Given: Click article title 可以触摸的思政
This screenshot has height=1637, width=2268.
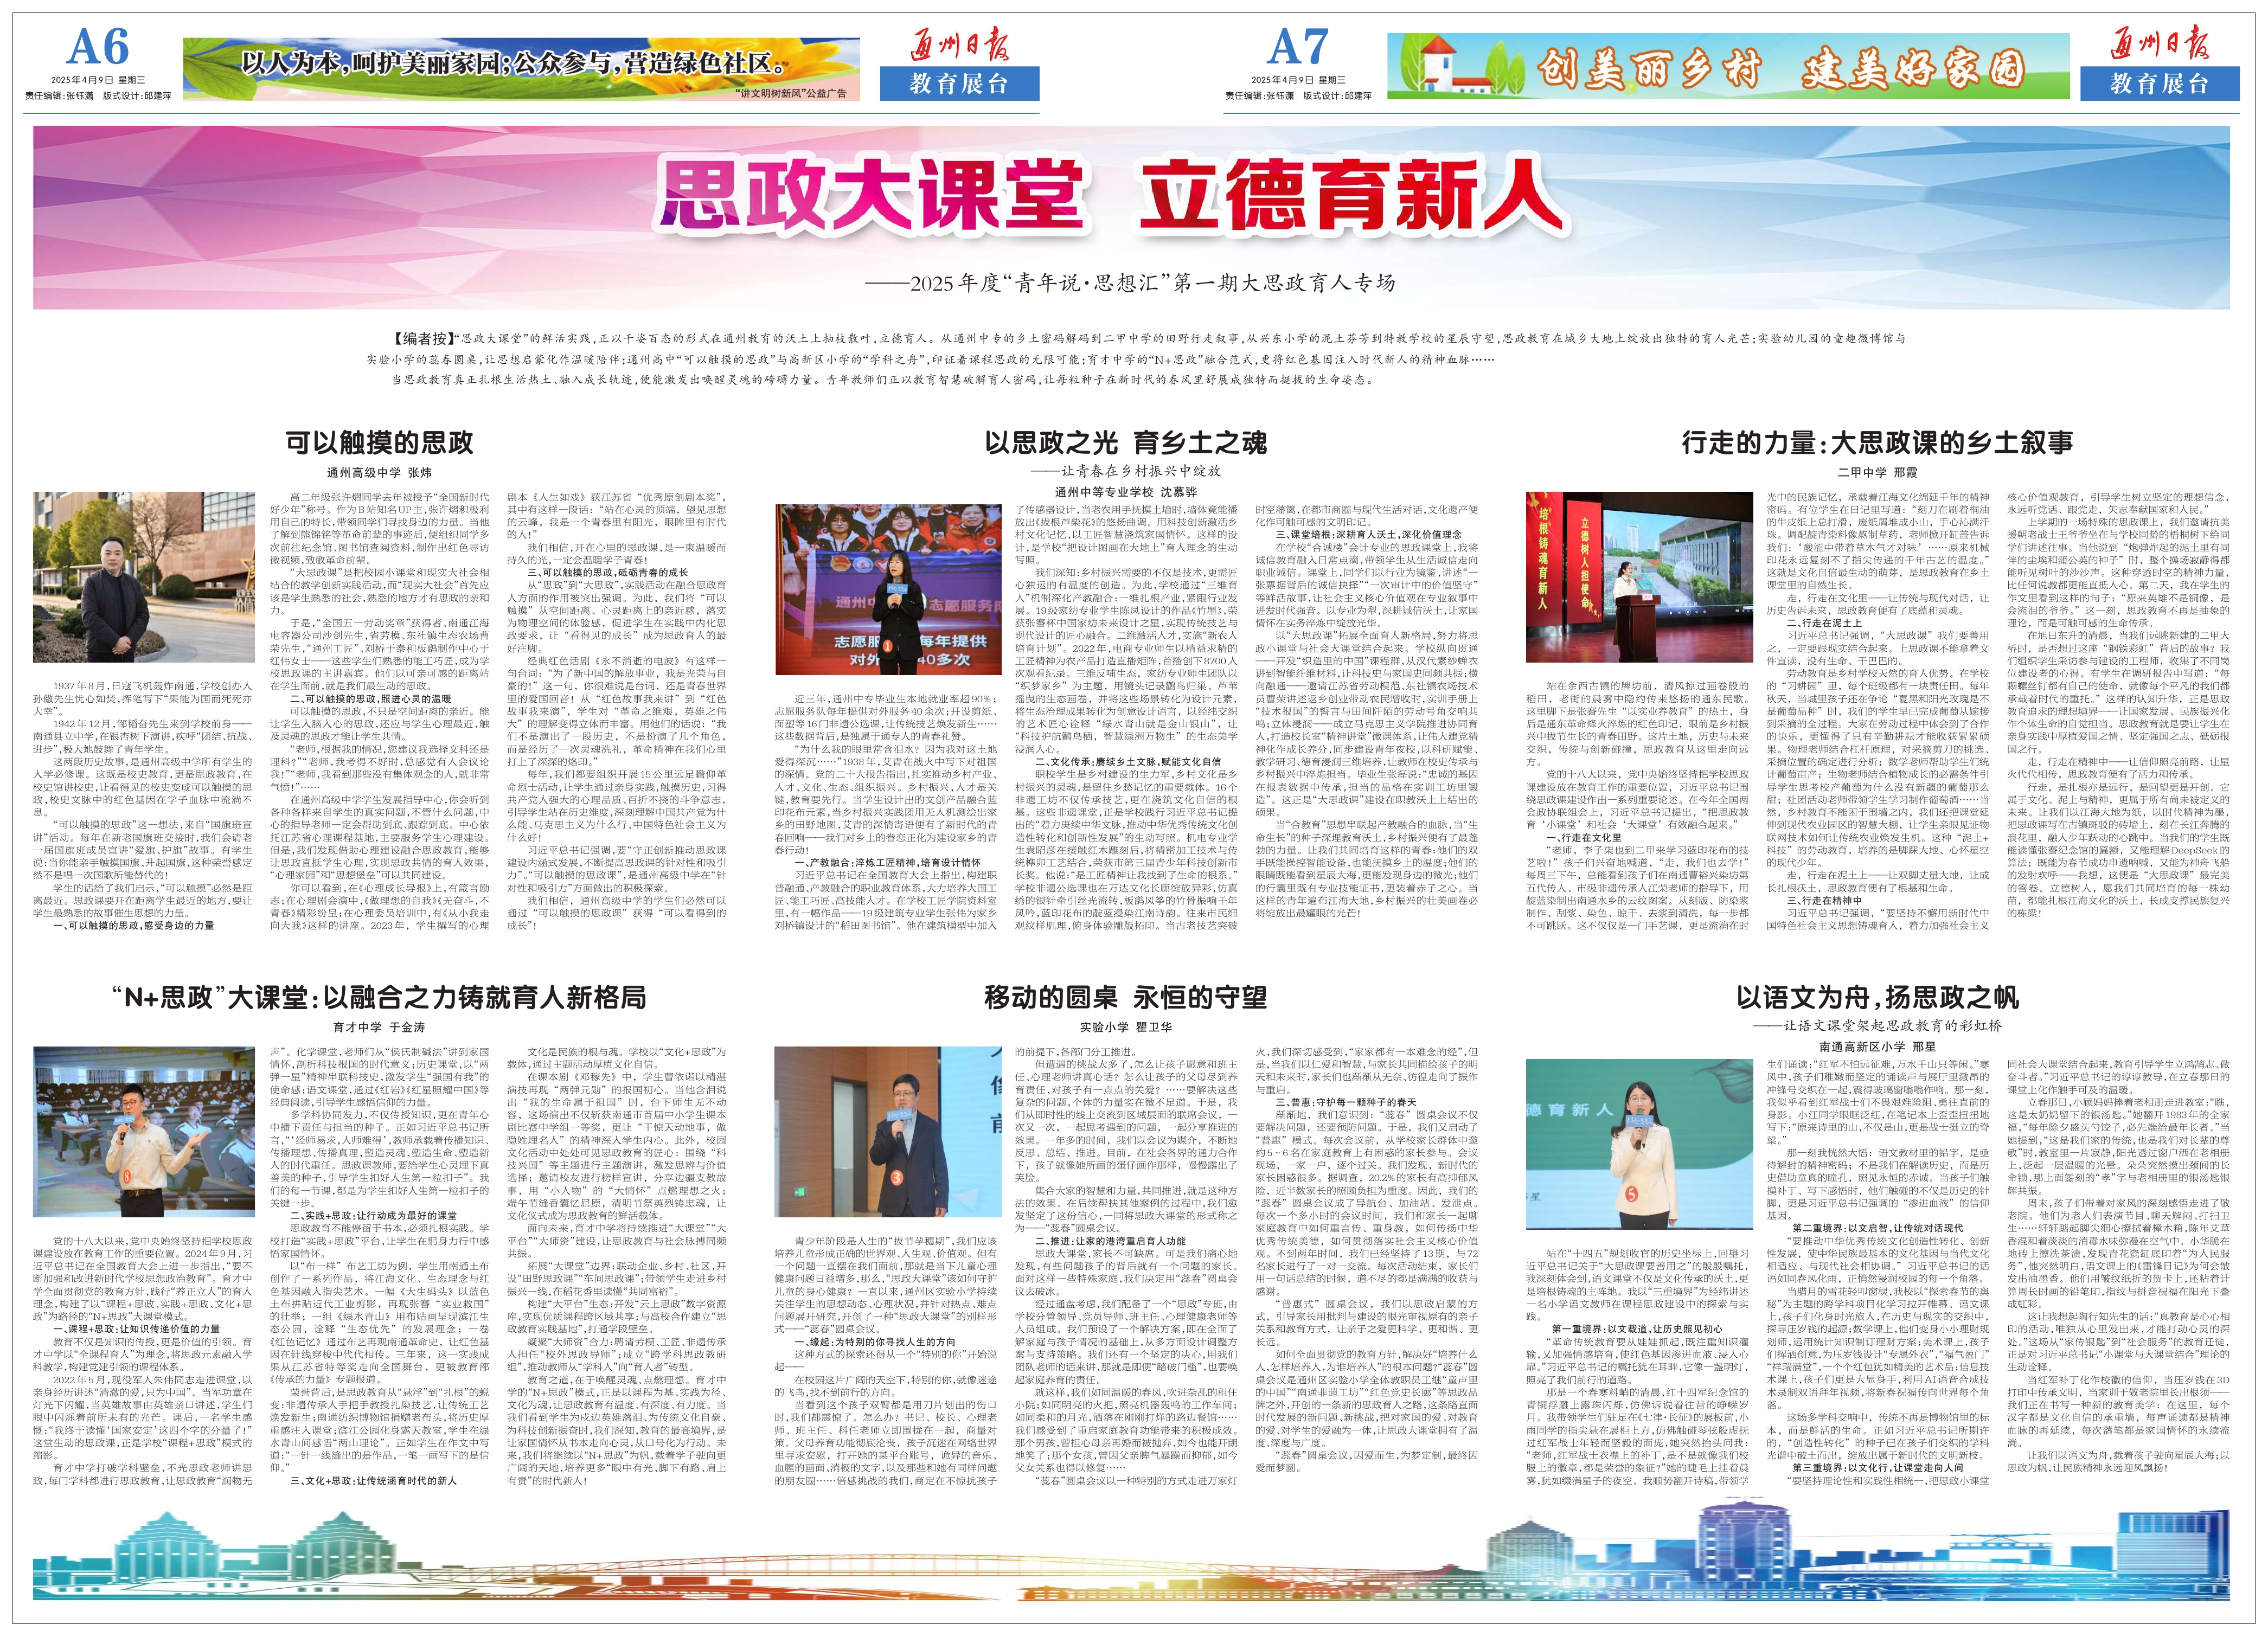Looking at the screenshot, I should tap(379, 443).
